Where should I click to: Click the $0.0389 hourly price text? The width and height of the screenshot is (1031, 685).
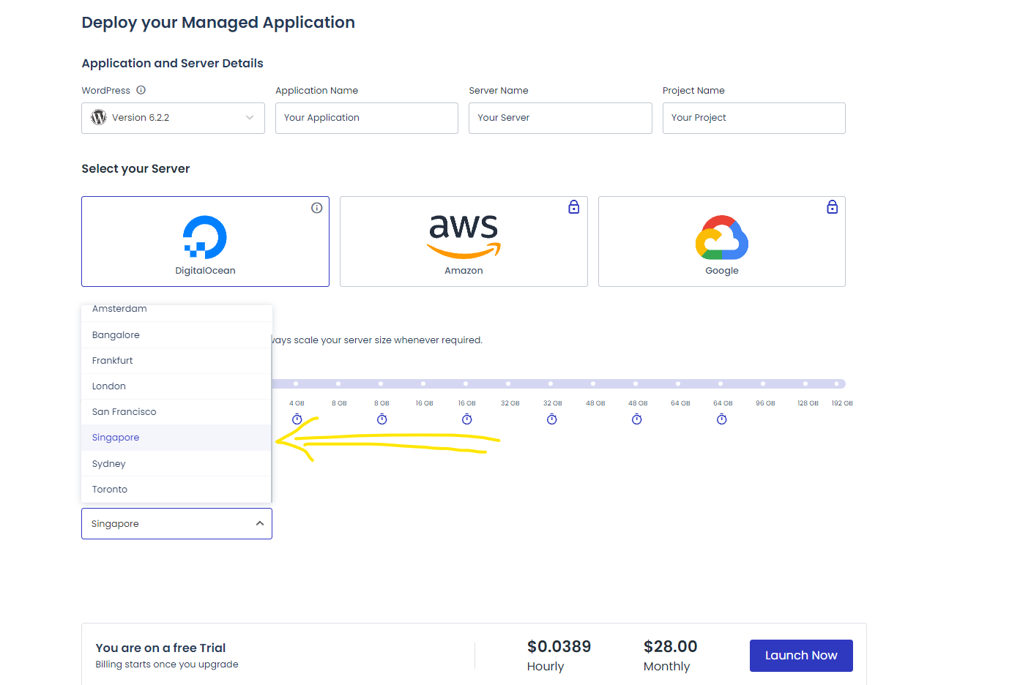pos(559,647)
